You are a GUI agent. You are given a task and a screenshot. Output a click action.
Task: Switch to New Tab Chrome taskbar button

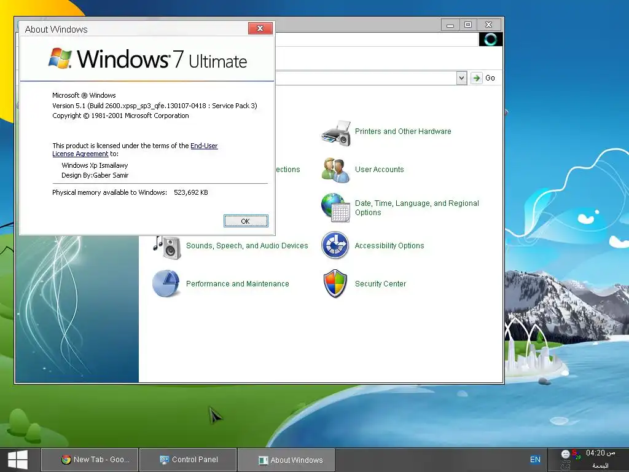pyautogui.click(x=90, y=460)
